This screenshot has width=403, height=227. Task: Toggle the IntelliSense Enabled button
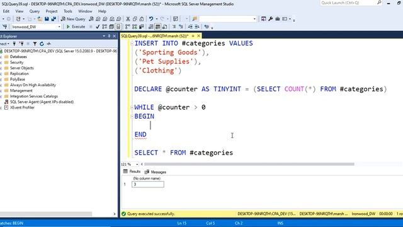pos(118,26)
